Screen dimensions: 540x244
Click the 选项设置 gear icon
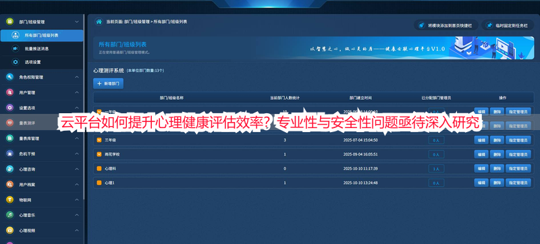[15, 62]
